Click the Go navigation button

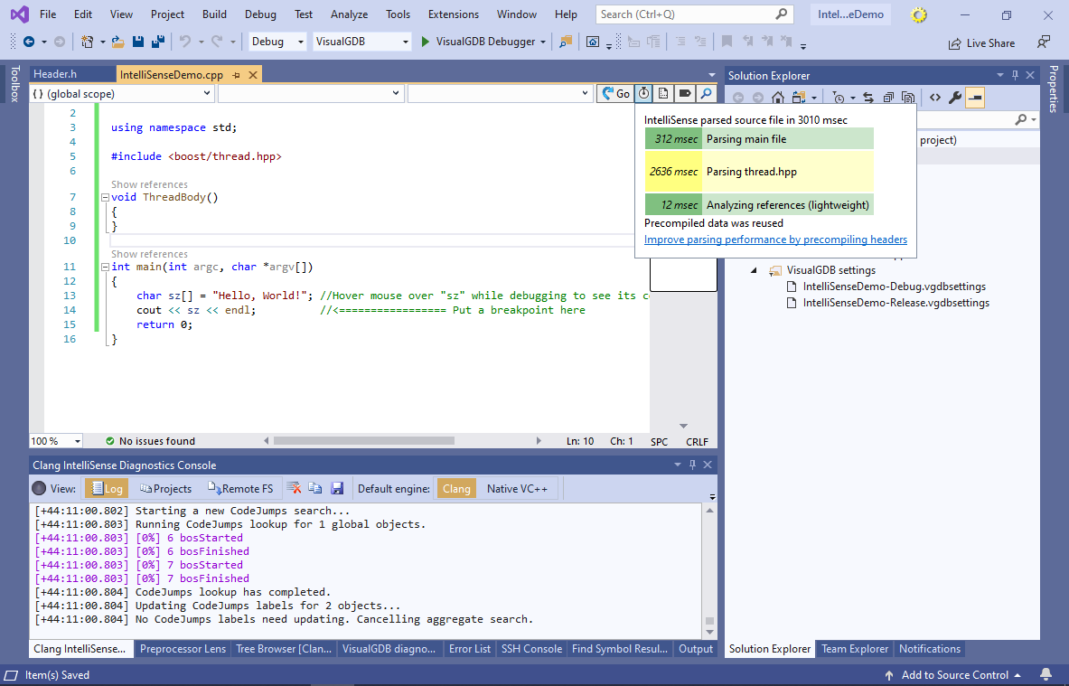pos(615,93)
